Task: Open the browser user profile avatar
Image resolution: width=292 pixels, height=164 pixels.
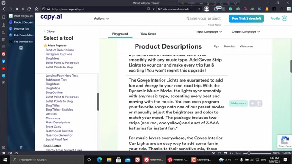Action: tap(206, 9)
